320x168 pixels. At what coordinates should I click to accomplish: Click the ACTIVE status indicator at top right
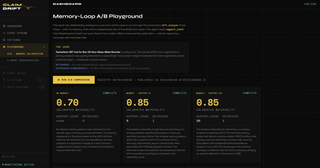tap(310, 4)
